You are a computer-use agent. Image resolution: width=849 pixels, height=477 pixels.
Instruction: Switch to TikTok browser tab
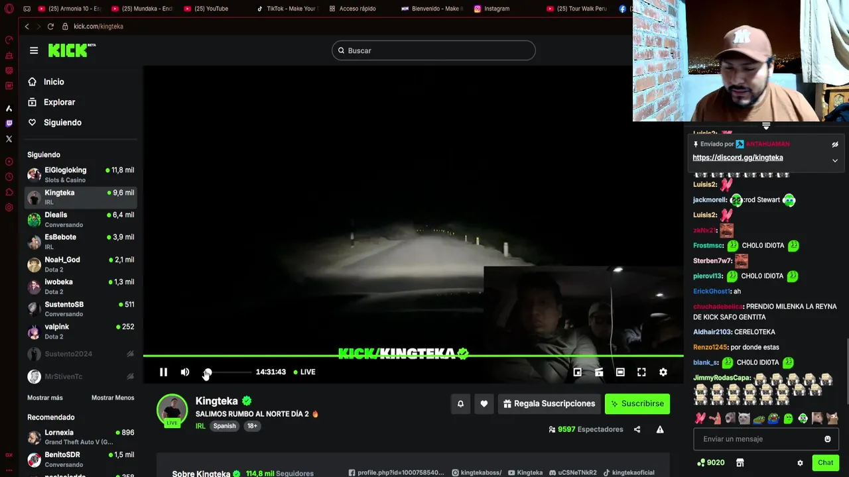click(288, 9)
